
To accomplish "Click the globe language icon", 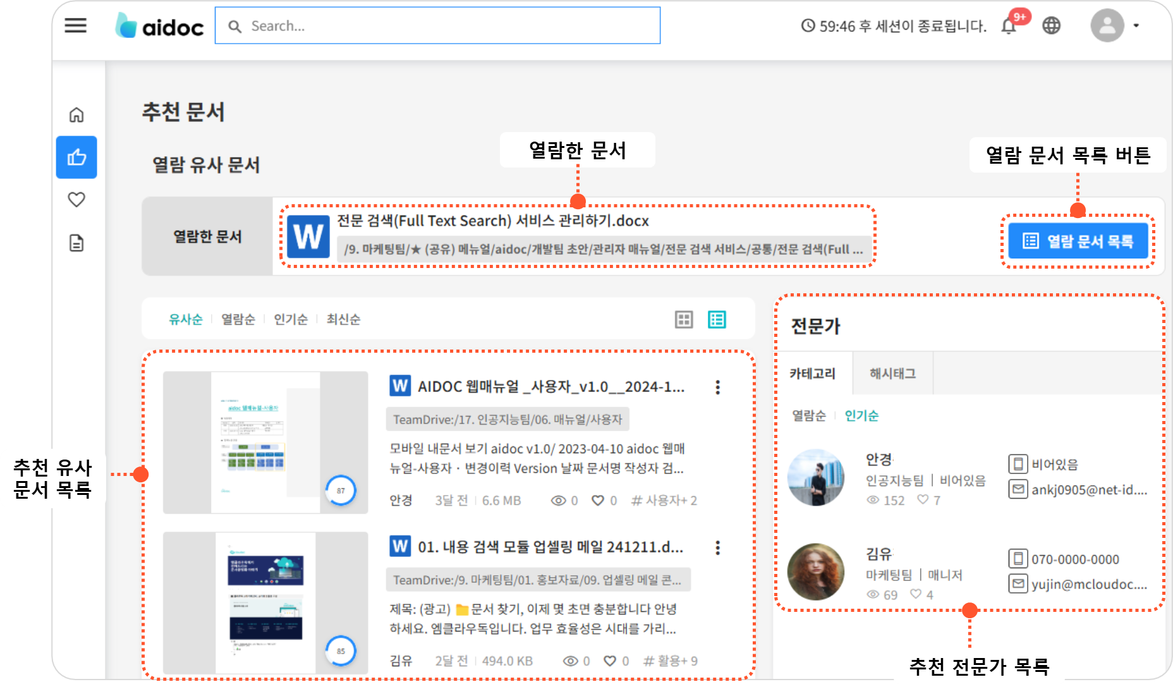I will point(1052,26).
